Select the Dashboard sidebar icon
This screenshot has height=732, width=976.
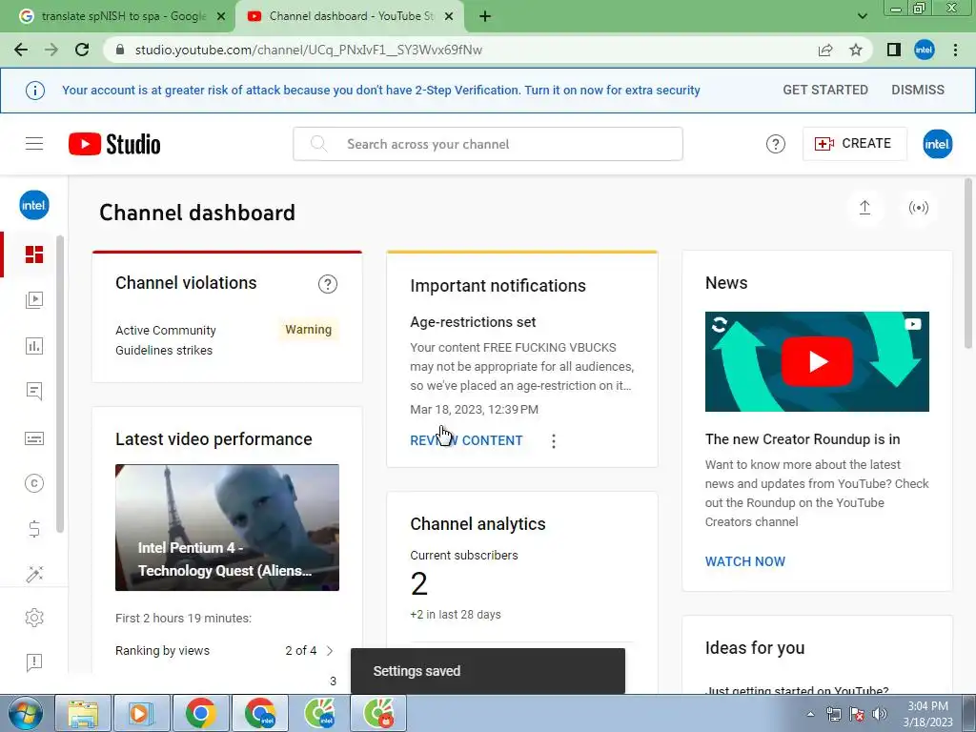click(34, 254)
